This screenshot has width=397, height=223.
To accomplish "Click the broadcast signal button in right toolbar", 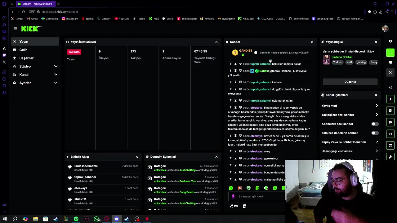I will pyautogui.click(x=390, y=134).
